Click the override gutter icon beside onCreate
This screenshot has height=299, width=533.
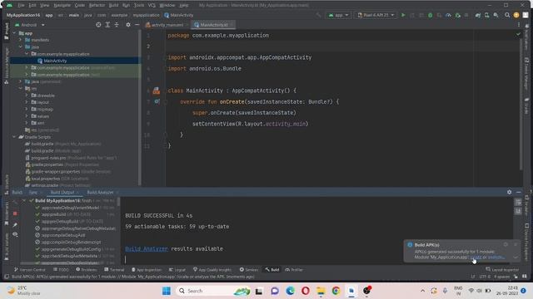[x=157, y=101]
